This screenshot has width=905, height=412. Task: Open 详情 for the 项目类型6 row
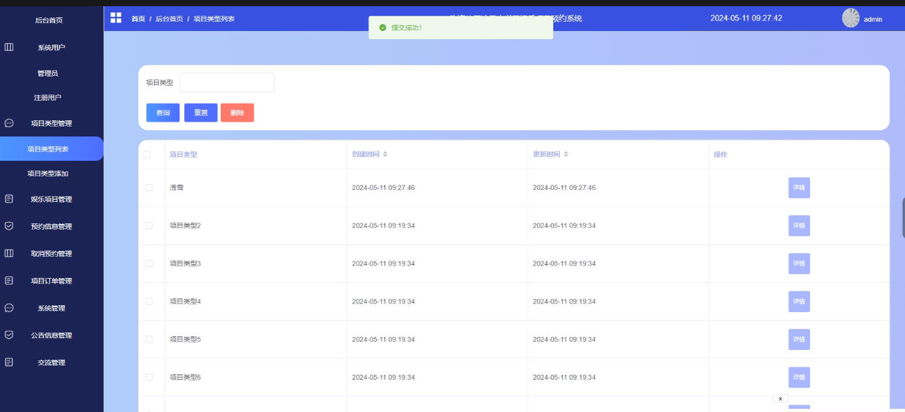(x=799, y=377)
